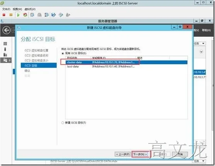The height and width of the screenshot is (166, 215).
Task: Click the circular chevron expander on right panel
Action: (x=201, y=52)
